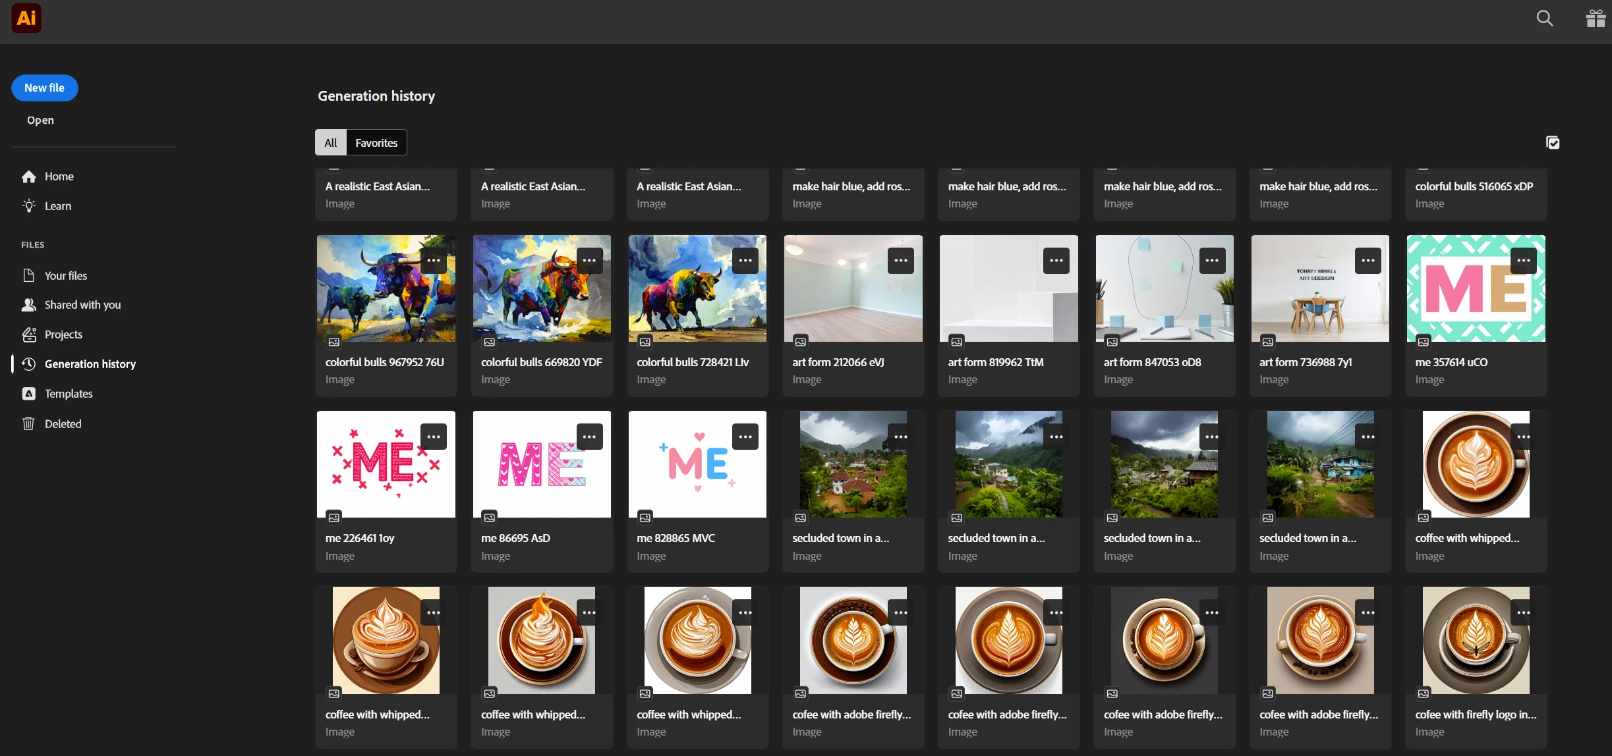Image resolution: width=1612 pixels, height=756 pixels.
Task: Open the ellipsis menu on art form 212066
Action: point(900,261)
